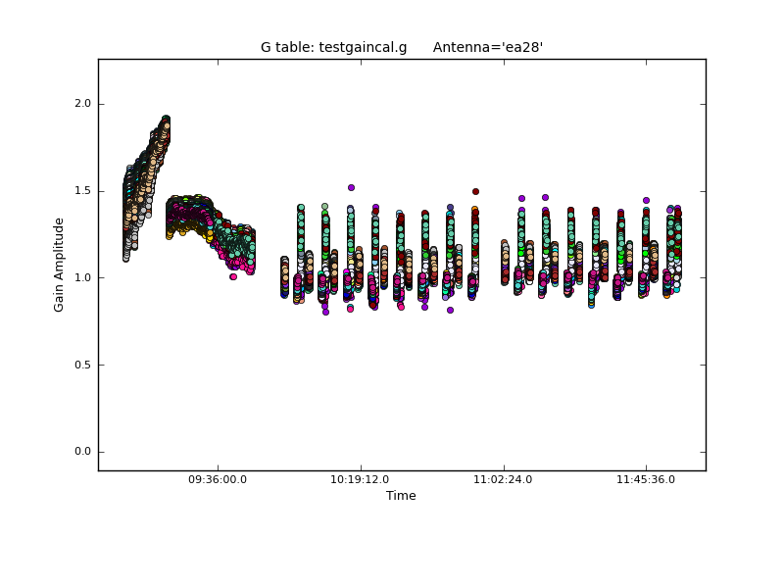Select the lowest purple point left of 10:19:12.0
Viewport: 784px width, 588px height.
(x=325, y=312)
